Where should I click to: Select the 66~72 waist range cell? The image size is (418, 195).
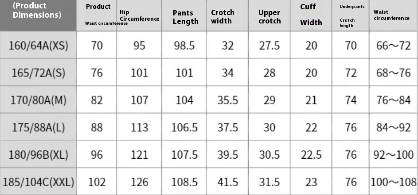(394, 45)
